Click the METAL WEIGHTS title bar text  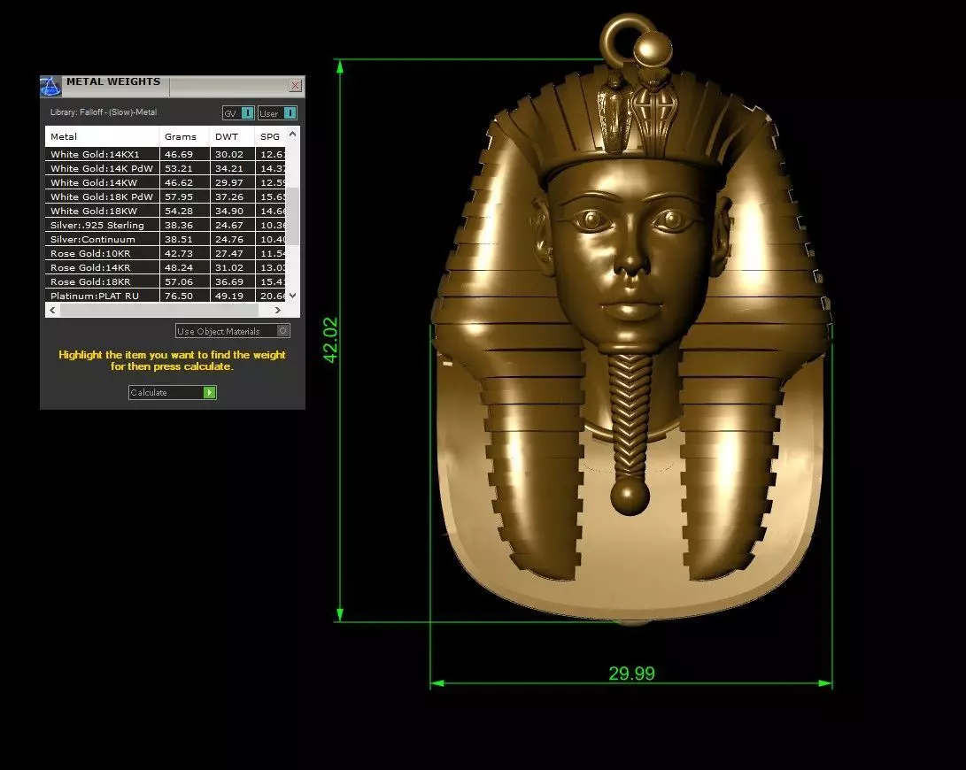pos(113,81)
